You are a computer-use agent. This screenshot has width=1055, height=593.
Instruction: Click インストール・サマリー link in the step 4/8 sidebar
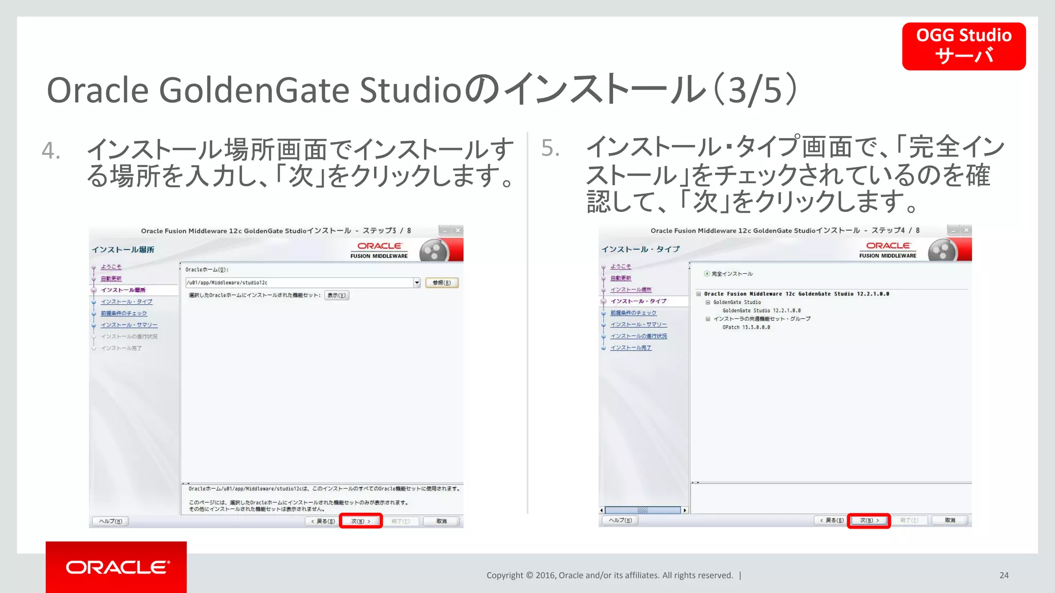click(638, 324)
